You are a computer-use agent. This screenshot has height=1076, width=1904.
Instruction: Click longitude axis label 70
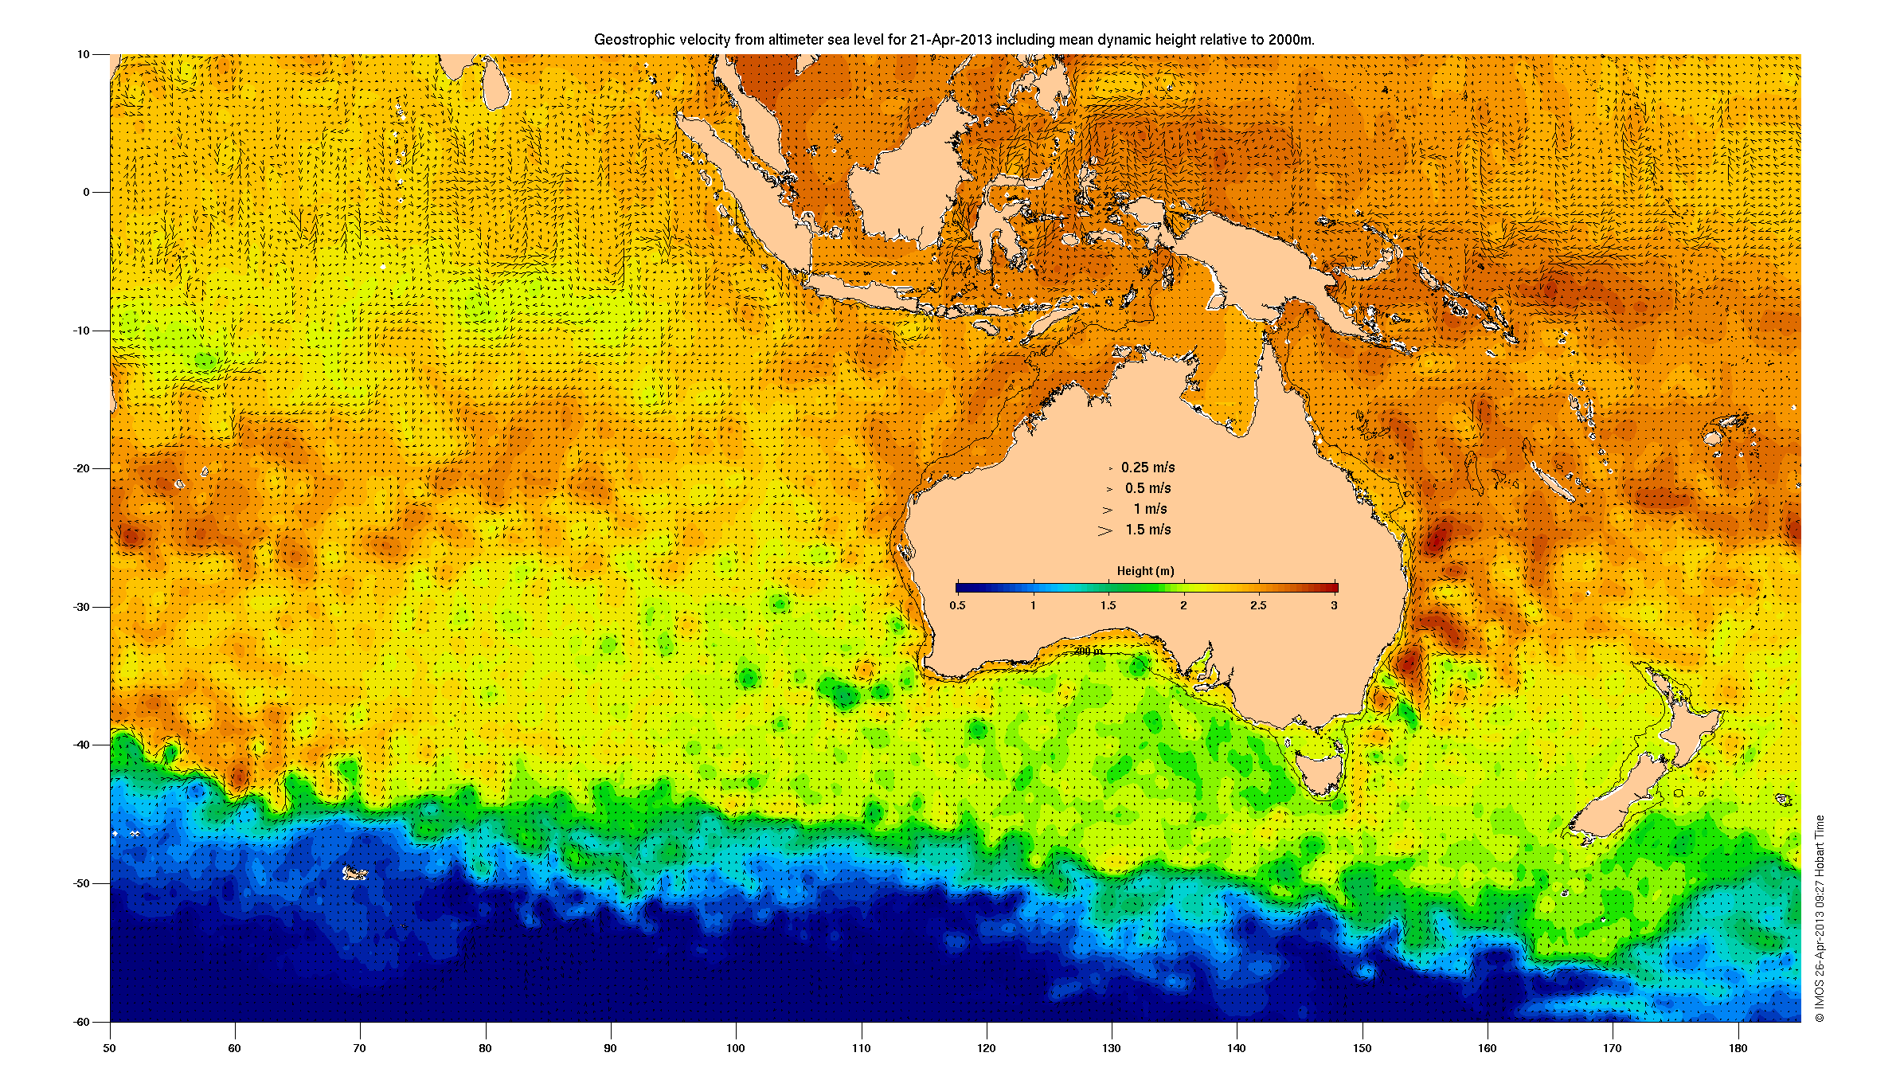tap(359, 1048)
